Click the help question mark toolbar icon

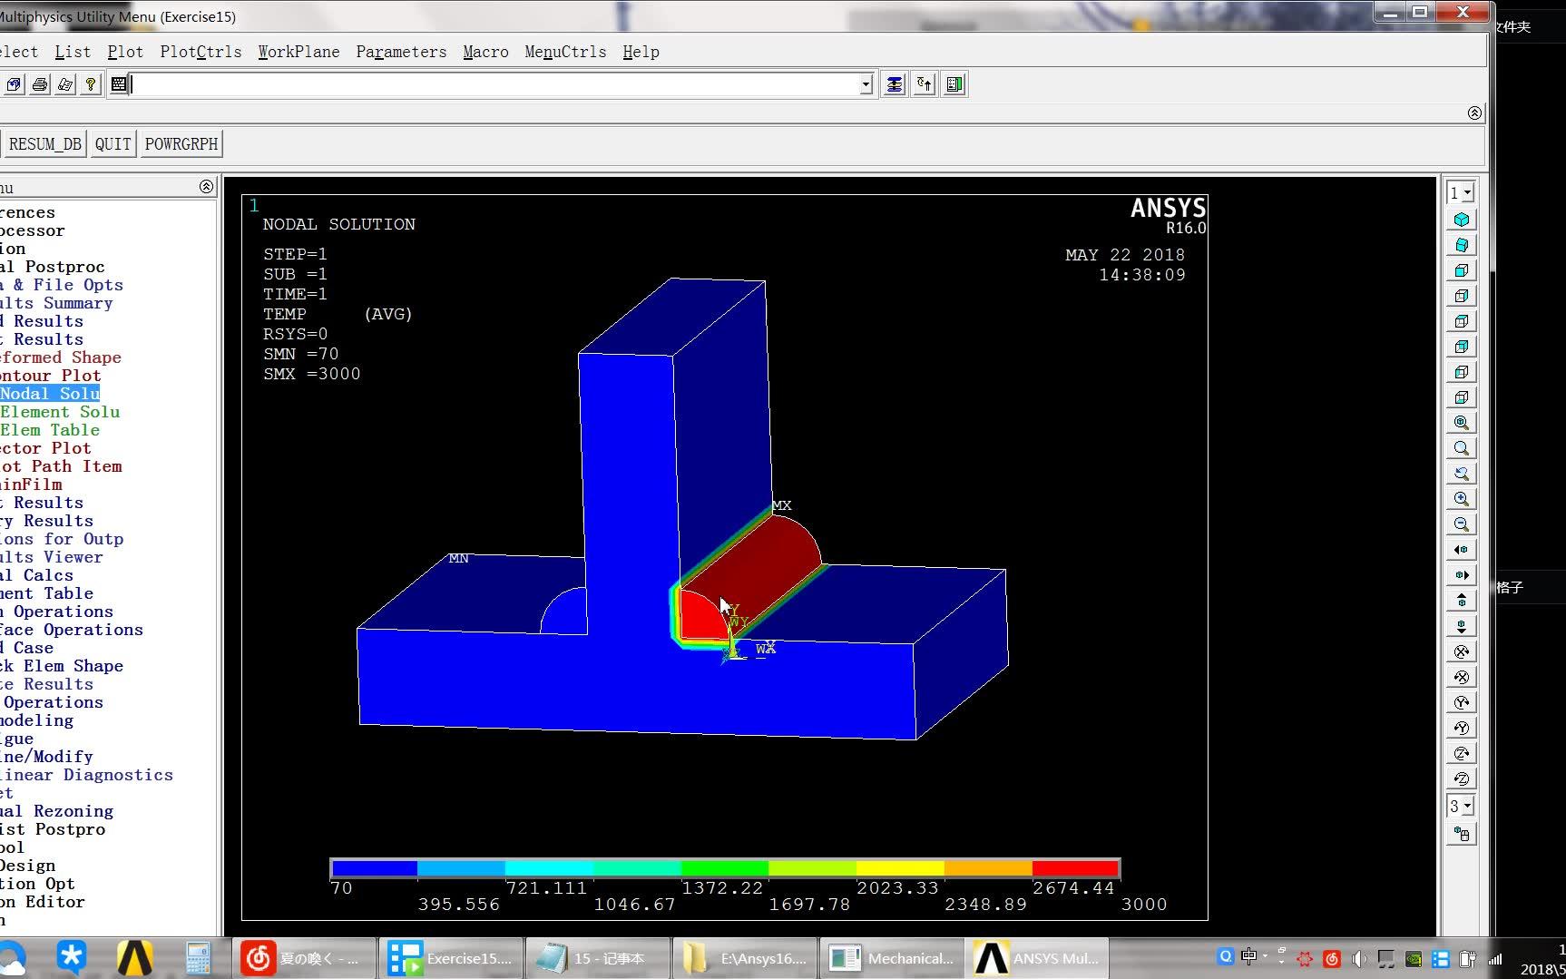[90, 84]
